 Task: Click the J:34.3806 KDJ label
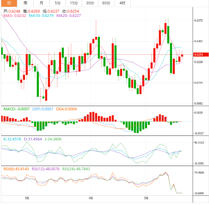click(x=53, y=139)
